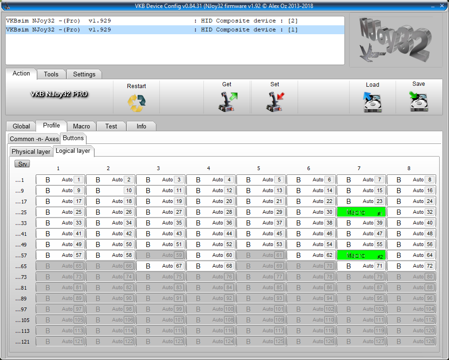Click logical button cell 10 without Auto
Viewport: 449px width, 360px height.
point(111,190)
